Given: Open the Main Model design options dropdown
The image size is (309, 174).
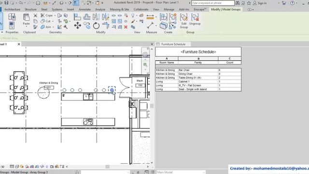Looking at the screenshot, I should tap(181, 172).
